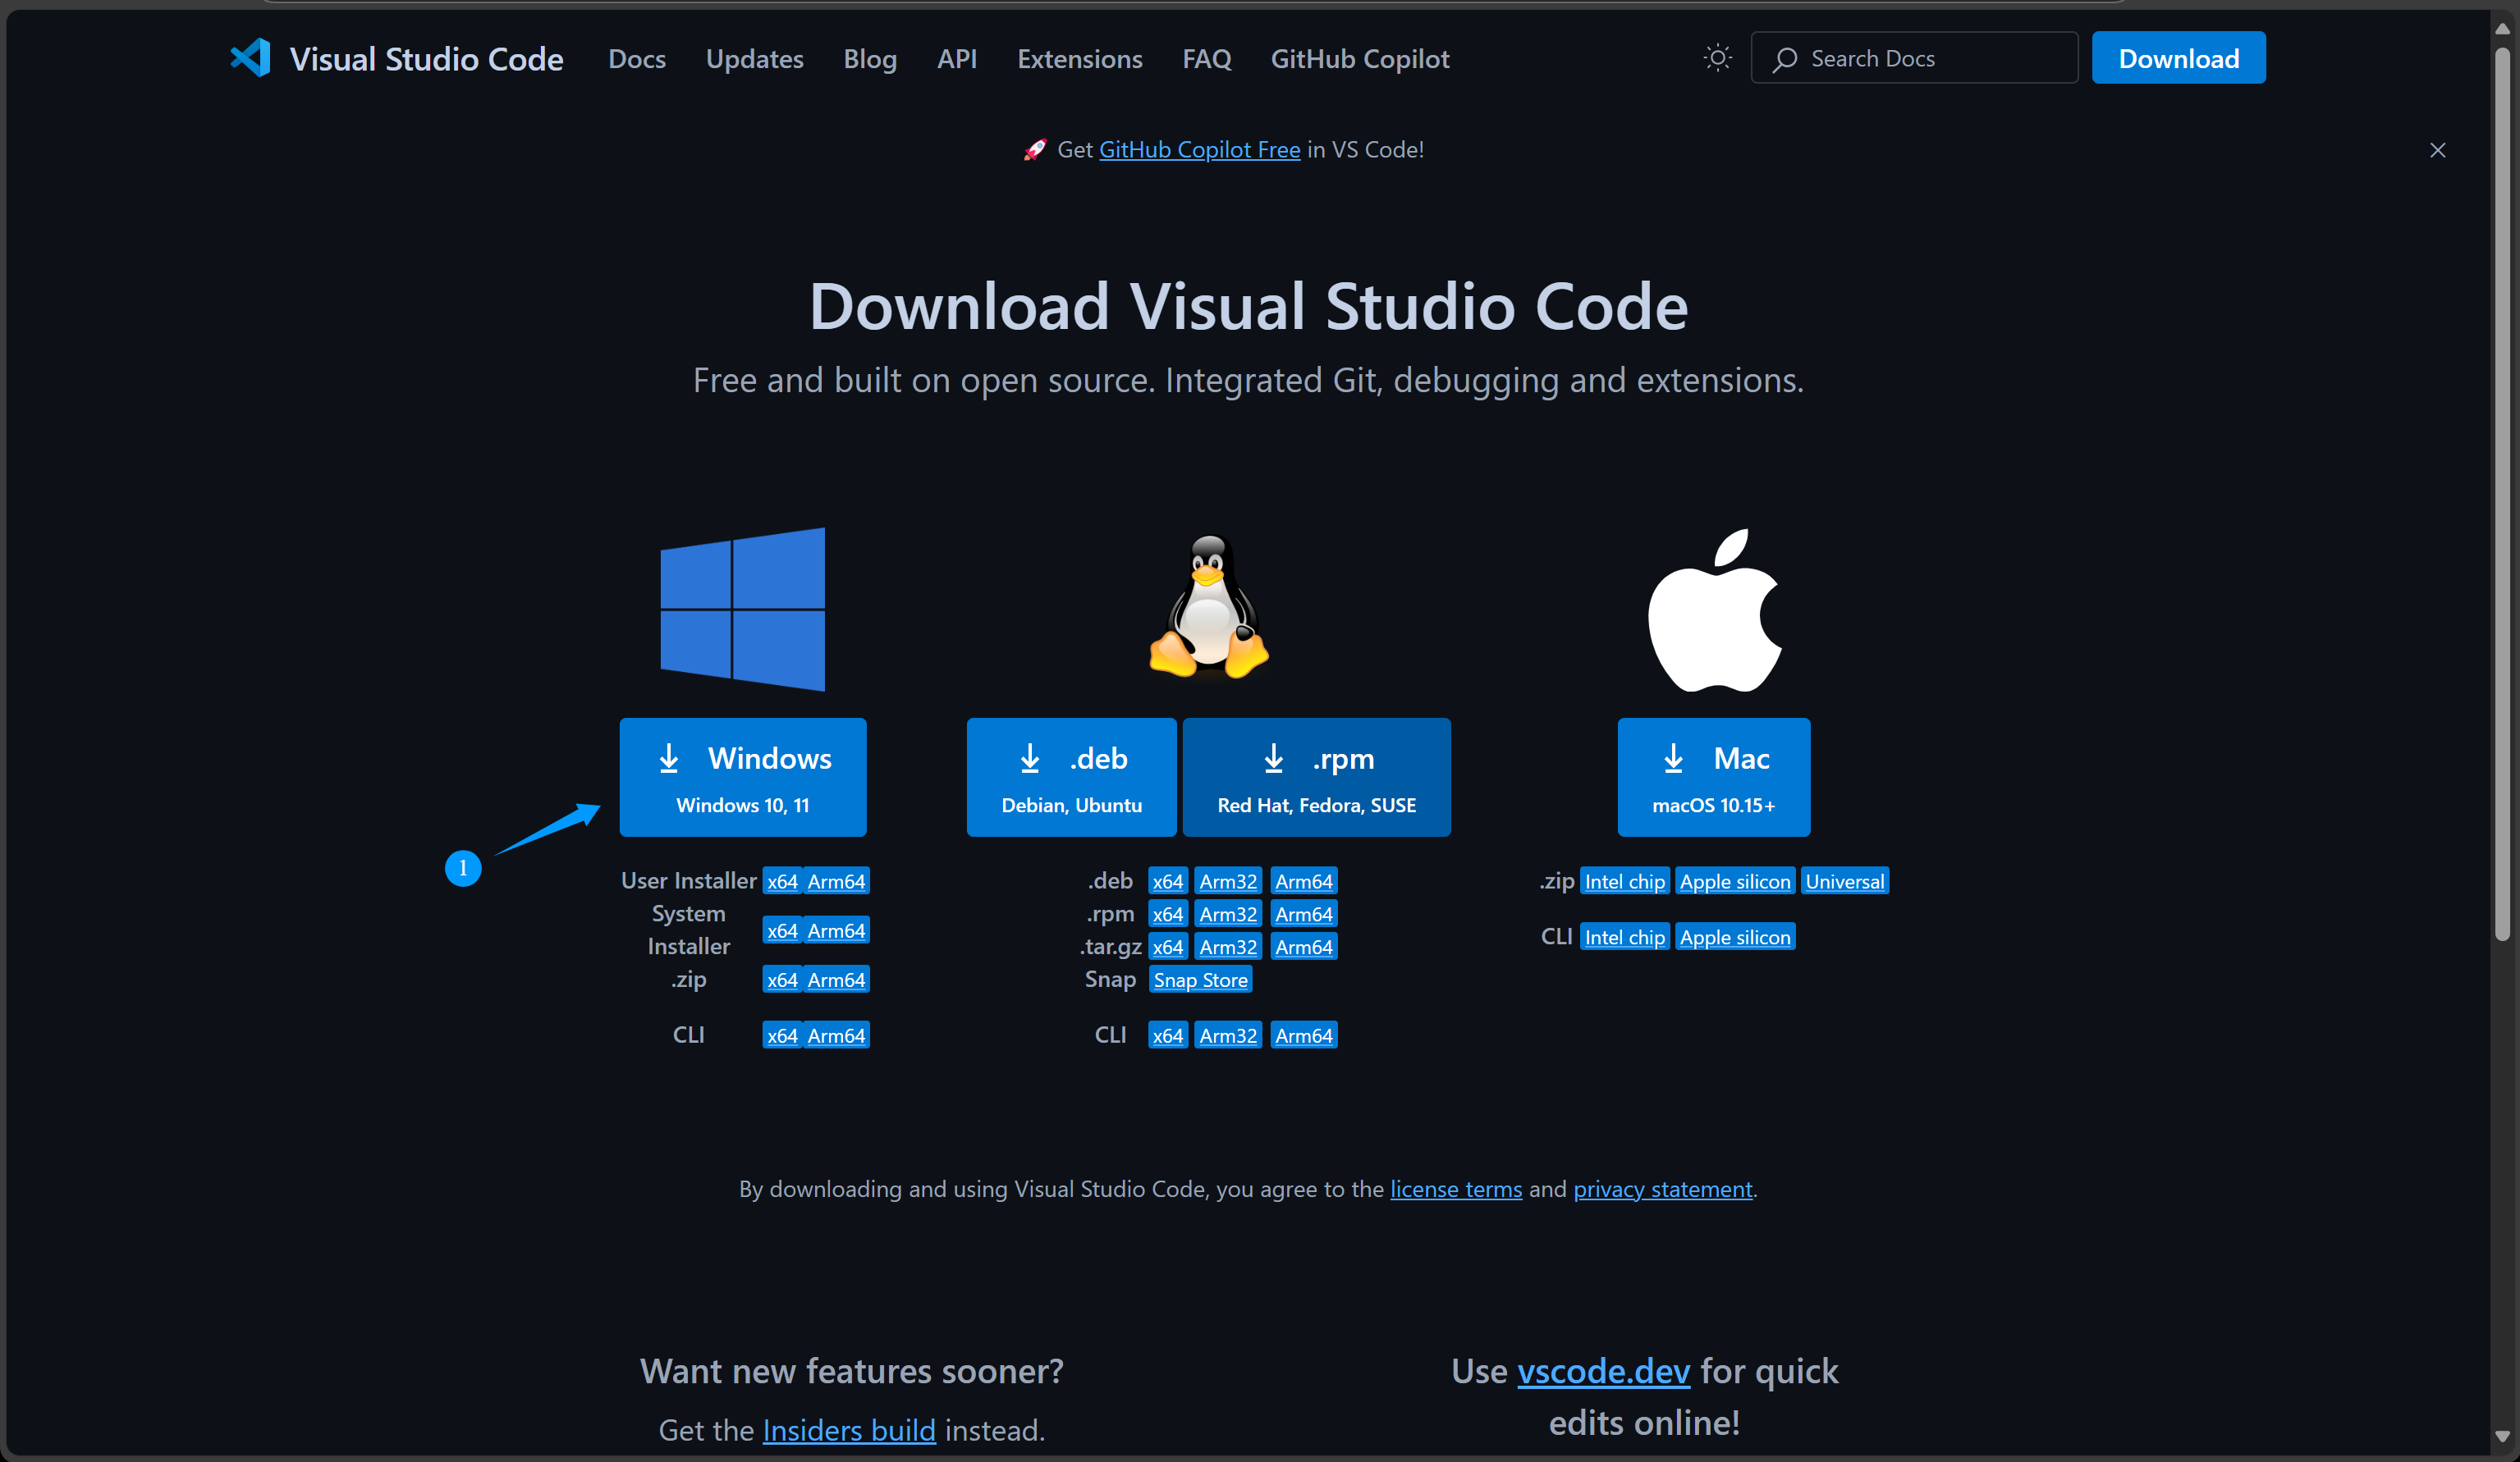The width and height of the screenshot is (2520, 1462).
Task: Choose Windows .zip Arm64 download
Action: point(836,980)
